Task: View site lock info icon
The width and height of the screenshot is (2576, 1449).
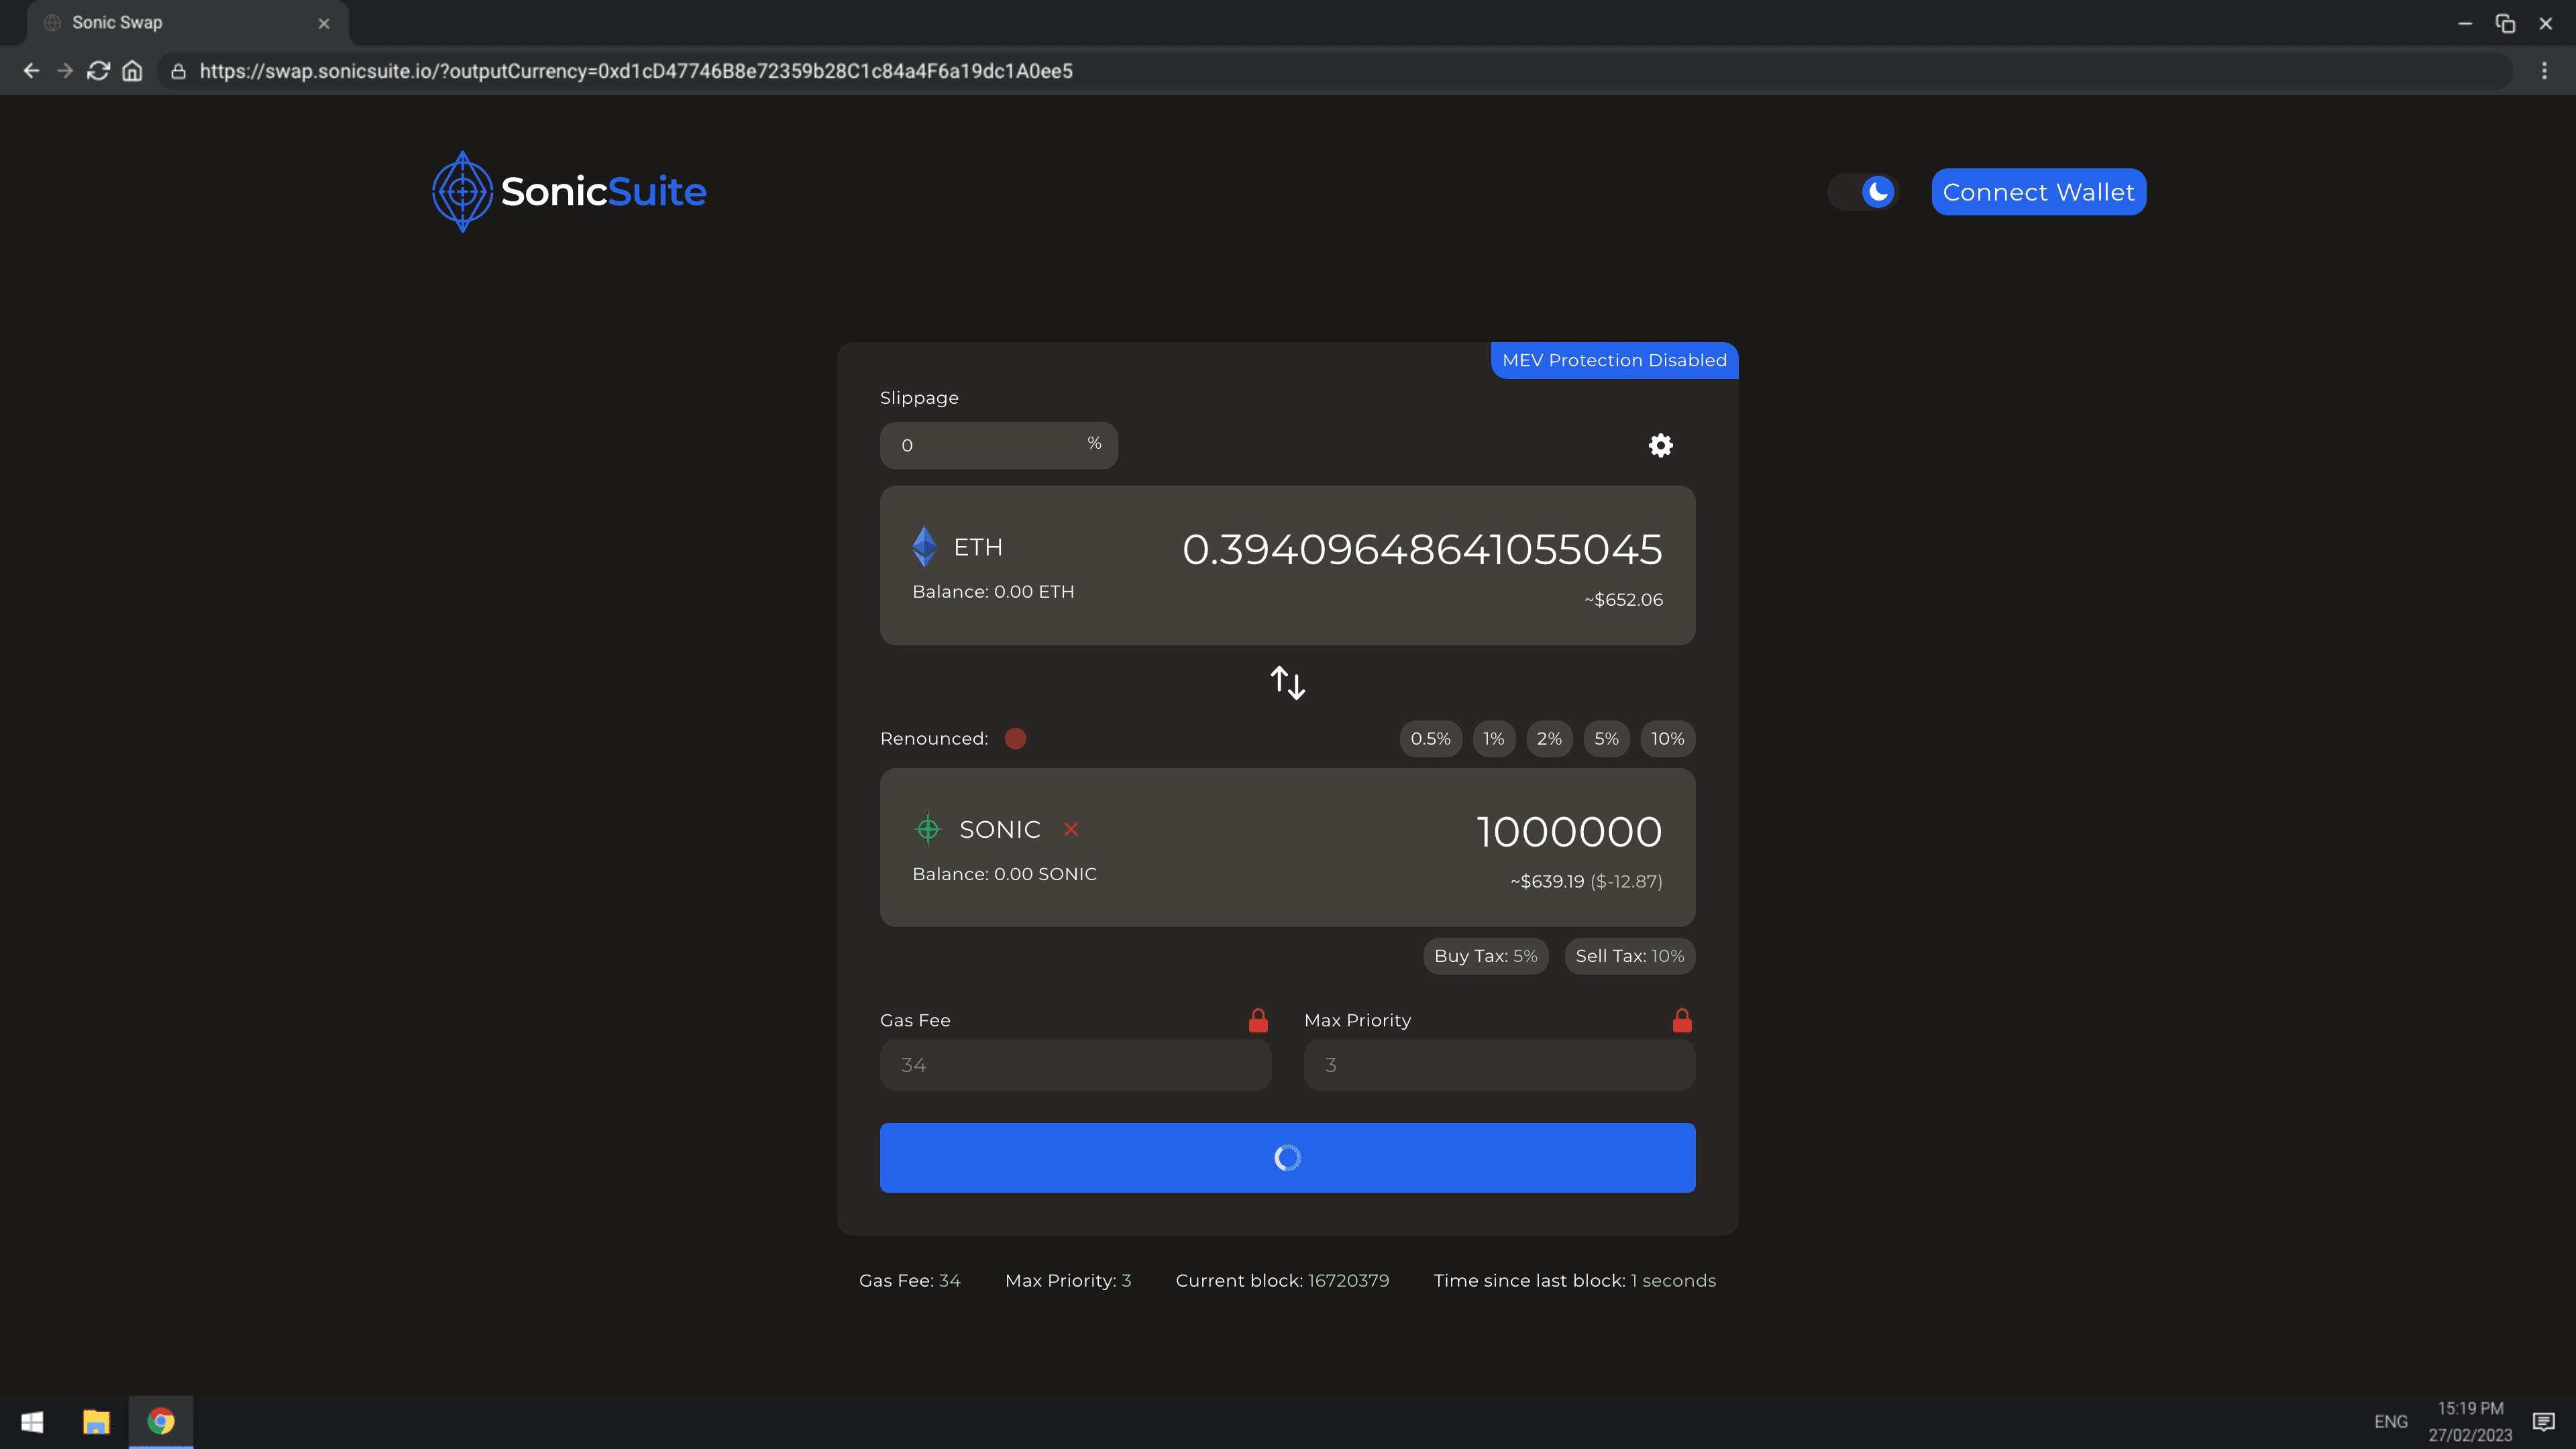Action: 178,71
